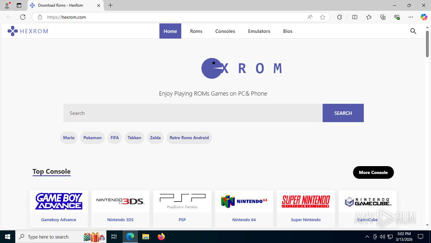Open the Roms menu item
The image size is (431, 243).
point(196,31)
